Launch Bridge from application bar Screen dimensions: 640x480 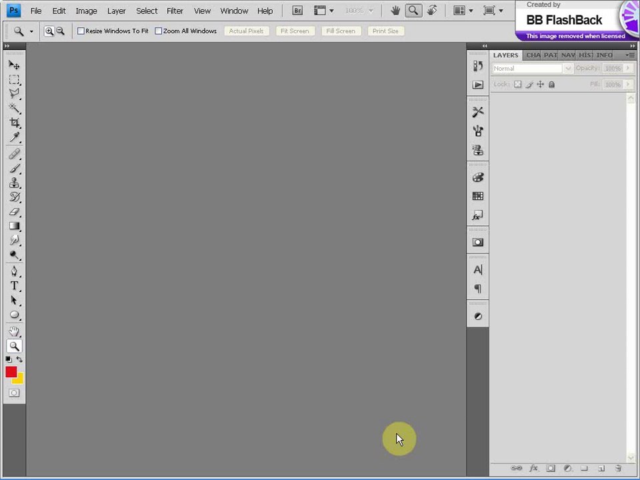coord(297,11)
